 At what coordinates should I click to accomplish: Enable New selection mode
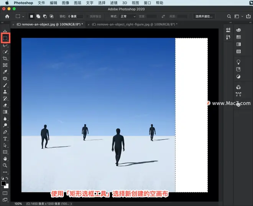tap(31, 16)
